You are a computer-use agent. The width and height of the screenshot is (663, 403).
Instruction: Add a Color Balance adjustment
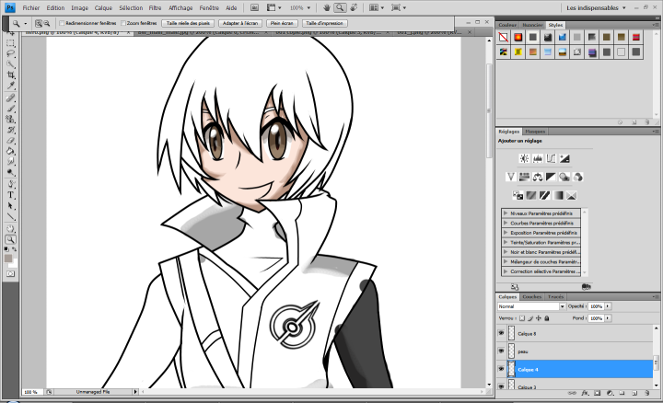(538, 177)
